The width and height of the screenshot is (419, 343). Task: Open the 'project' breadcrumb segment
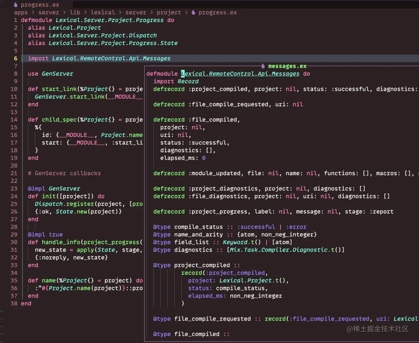169,12
